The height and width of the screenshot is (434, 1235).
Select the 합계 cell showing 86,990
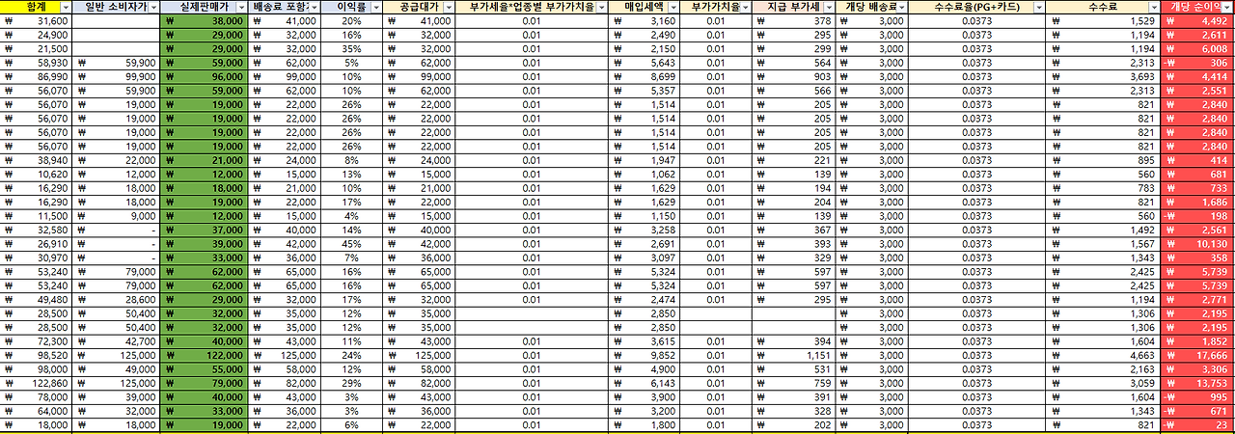click(37, 76)
